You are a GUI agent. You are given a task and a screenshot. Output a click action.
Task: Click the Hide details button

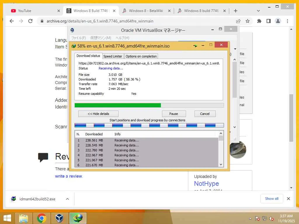pyautogui.click(x=98, y=114)
